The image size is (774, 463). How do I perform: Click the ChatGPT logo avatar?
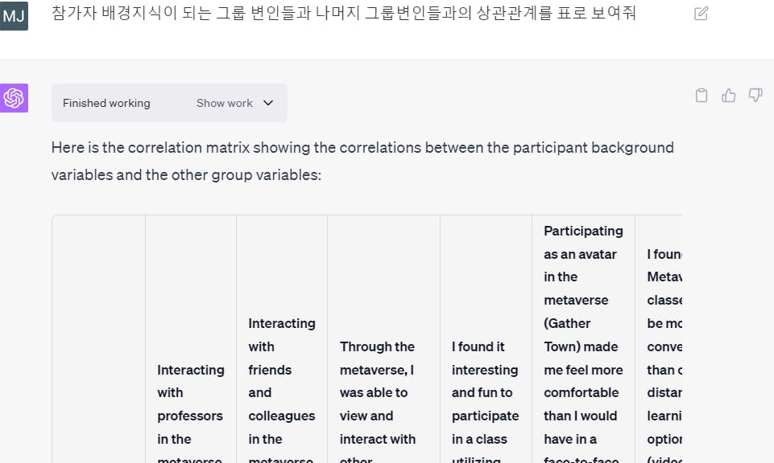(x=14, y=98)
